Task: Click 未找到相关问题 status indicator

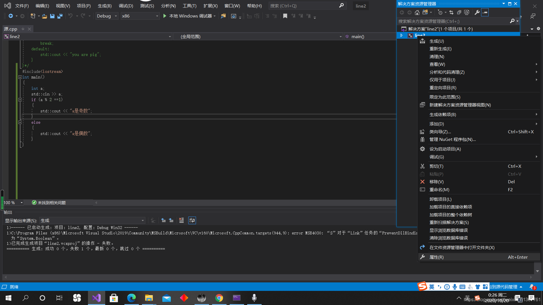Action: [x=49, y=203]
